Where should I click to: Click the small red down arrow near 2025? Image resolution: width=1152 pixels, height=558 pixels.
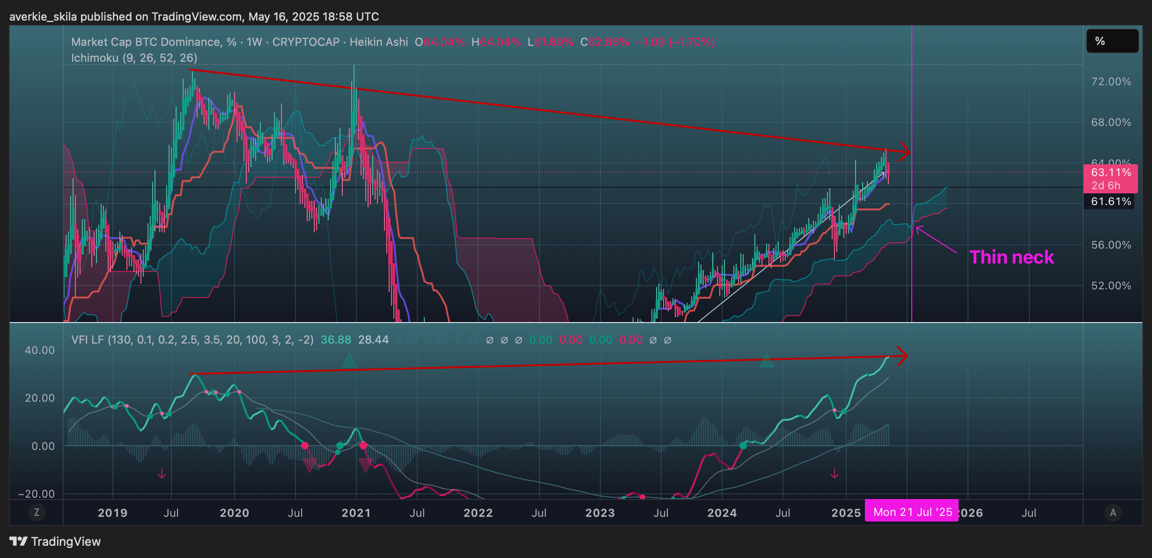coord(834,474)
